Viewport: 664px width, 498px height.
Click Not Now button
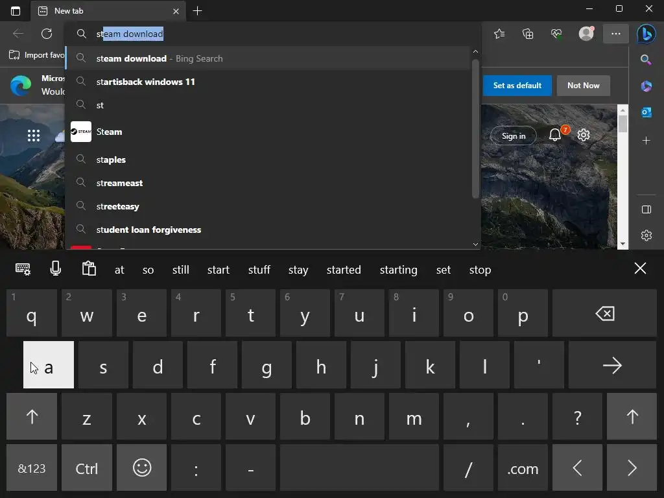click(x=583, y=86)
